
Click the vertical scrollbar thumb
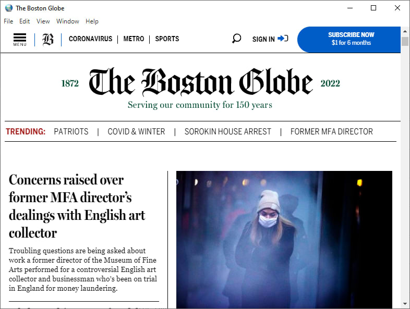coord(405,41)
